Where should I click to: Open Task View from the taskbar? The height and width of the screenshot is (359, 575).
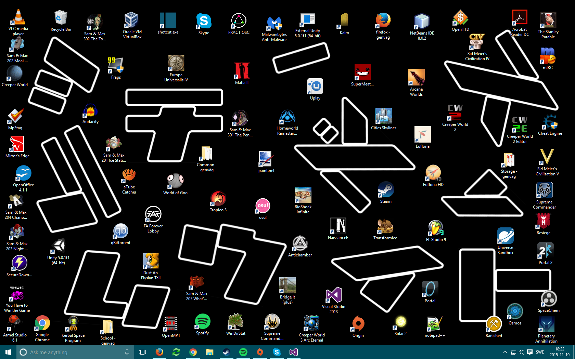pos(142,352)
